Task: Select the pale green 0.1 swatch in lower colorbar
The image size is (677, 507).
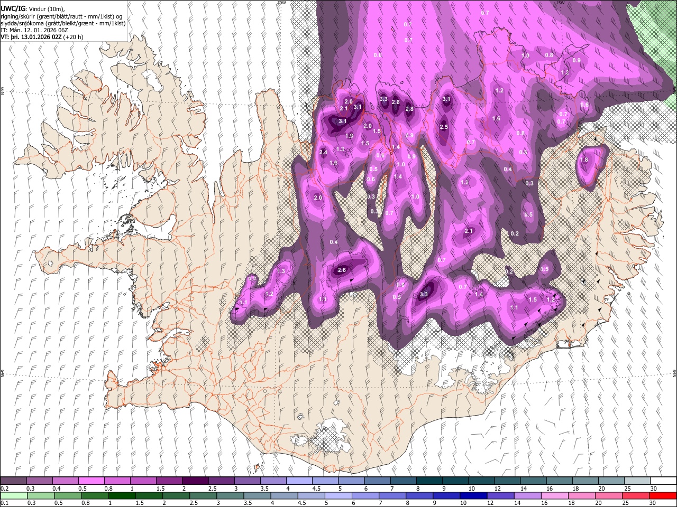Action: [x=13, y=495]
